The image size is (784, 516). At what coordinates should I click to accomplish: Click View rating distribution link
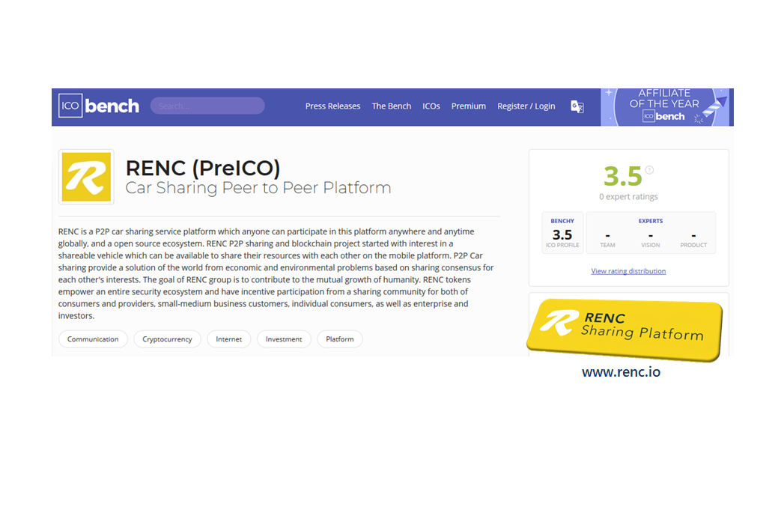[628, 271]
